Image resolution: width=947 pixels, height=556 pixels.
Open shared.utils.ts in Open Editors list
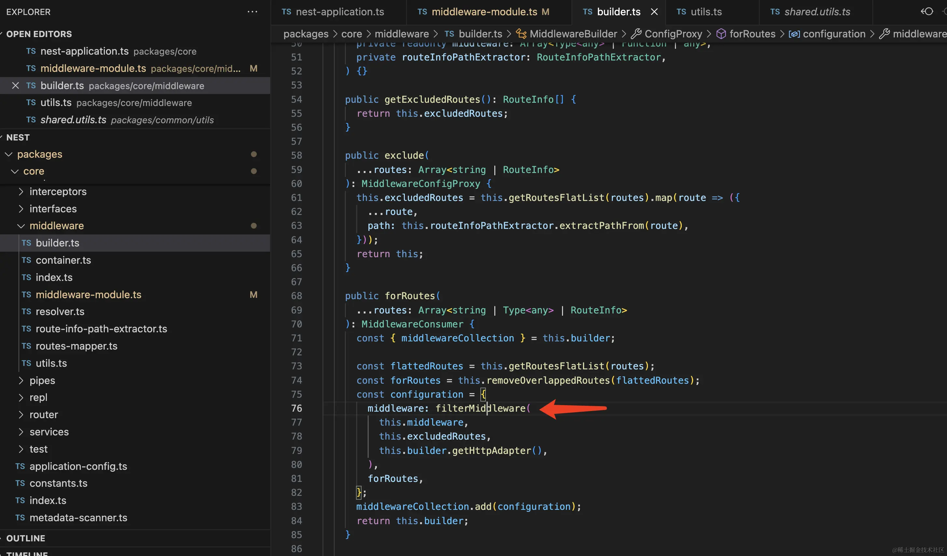(135, 120)
